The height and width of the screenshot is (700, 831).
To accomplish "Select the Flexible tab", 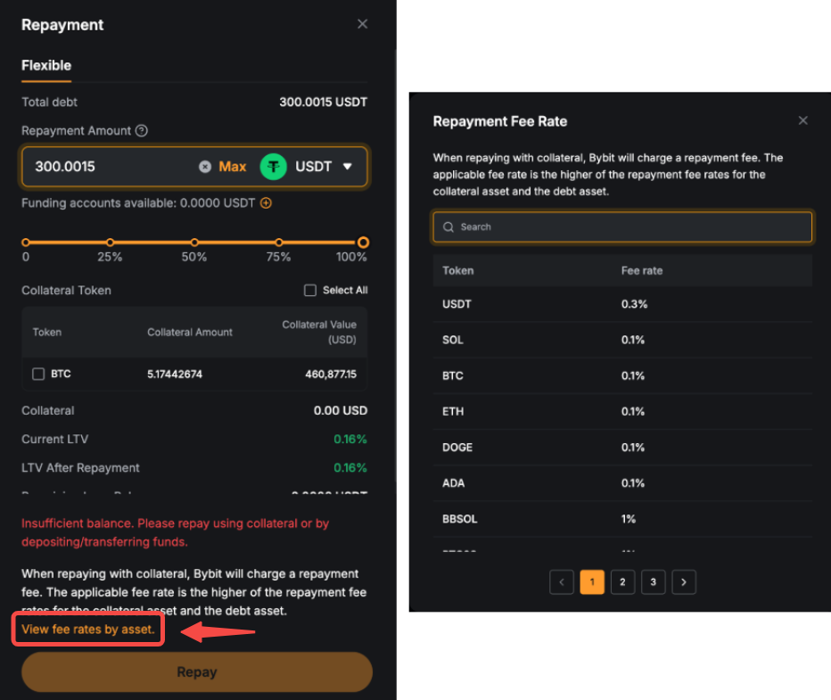I will click(x=46, y=65).
